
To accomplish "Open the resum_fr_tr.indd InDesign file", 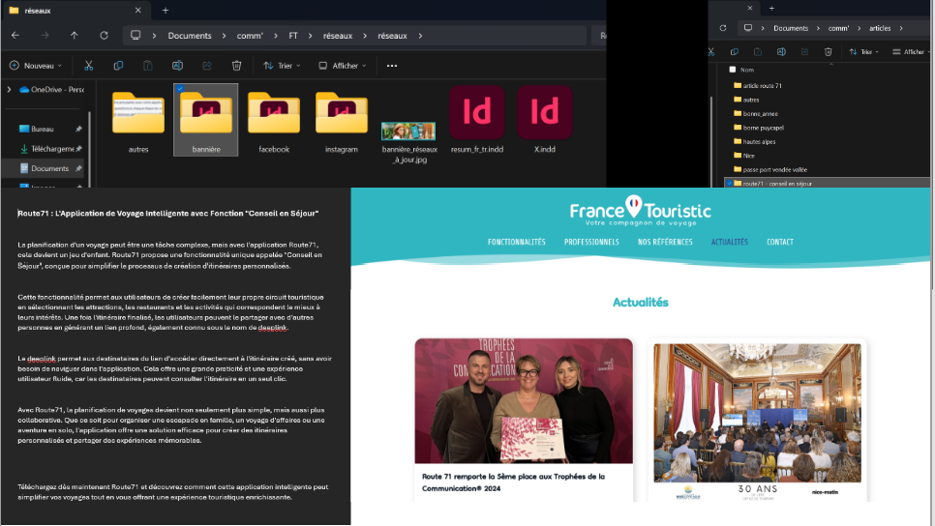I will [x=477, y=120].
